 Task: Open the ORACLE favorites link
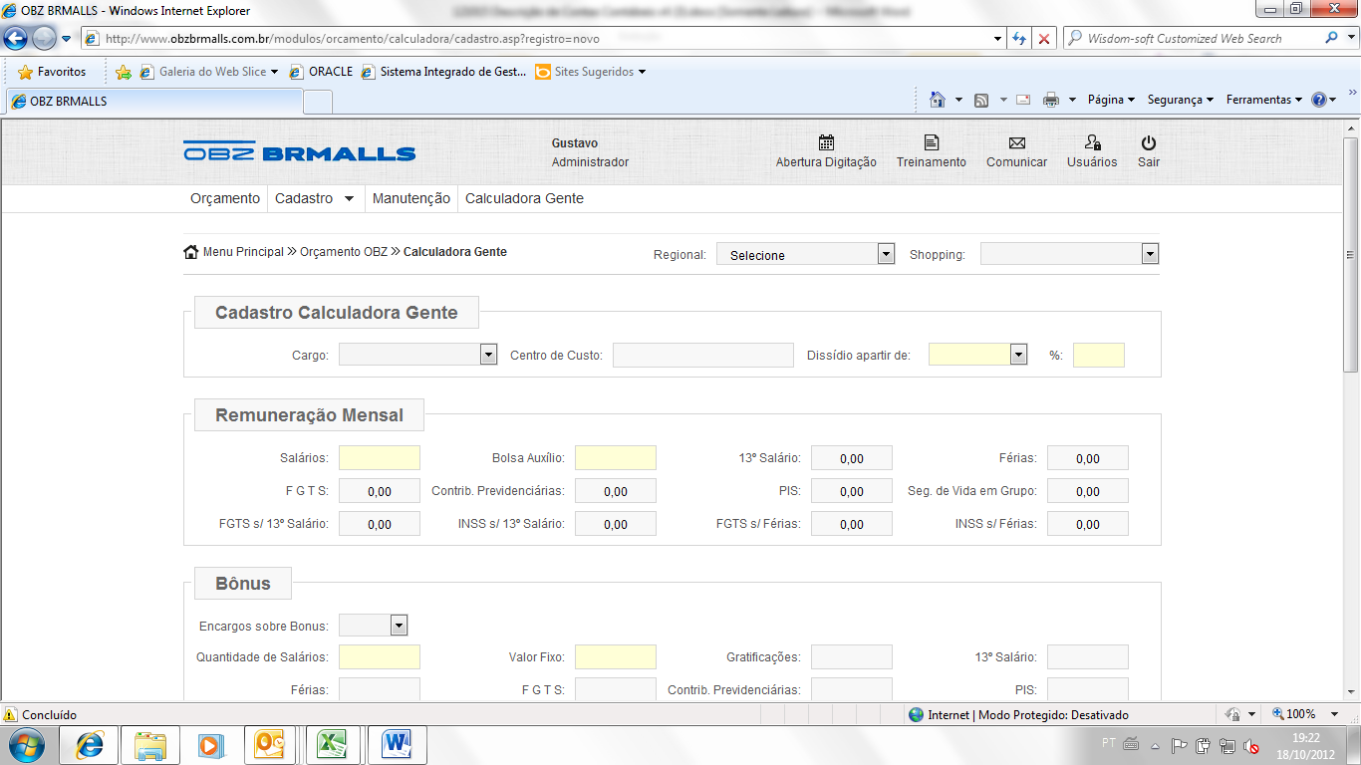point(321,72)
